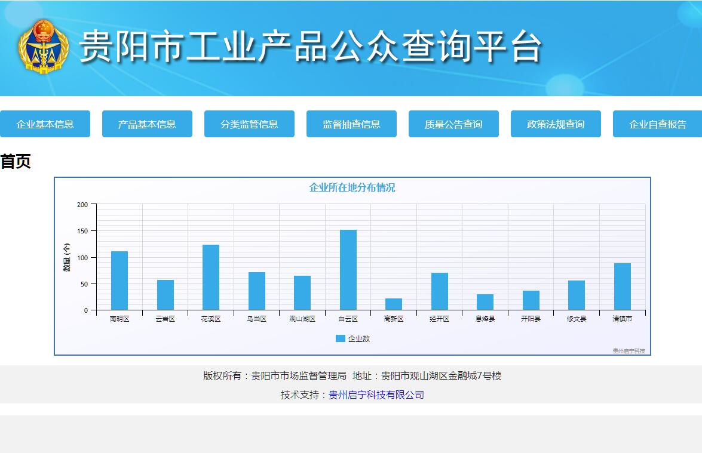702x453 pixels.
Task: Open the 产品基本信息 menu
Action: click(x=147, y=124)
